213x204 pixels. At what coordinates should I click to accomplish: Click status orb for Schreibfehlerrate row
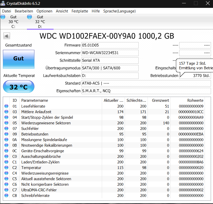(6, 195)
